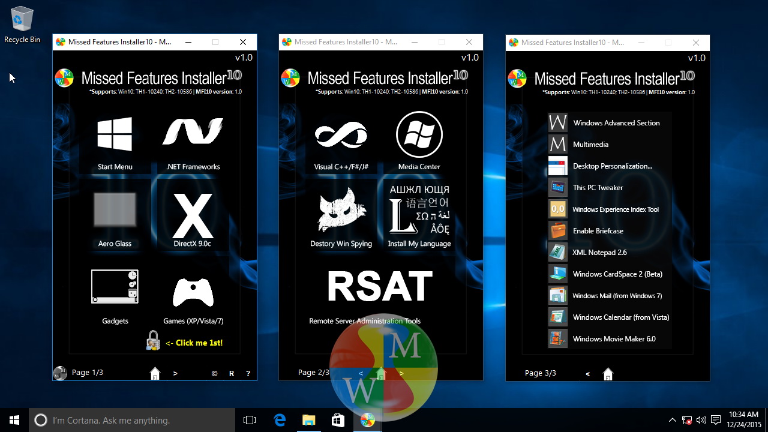Launch Windows Experience Index Tool entry
Screen dimensions: 768x432
[604, 209]
